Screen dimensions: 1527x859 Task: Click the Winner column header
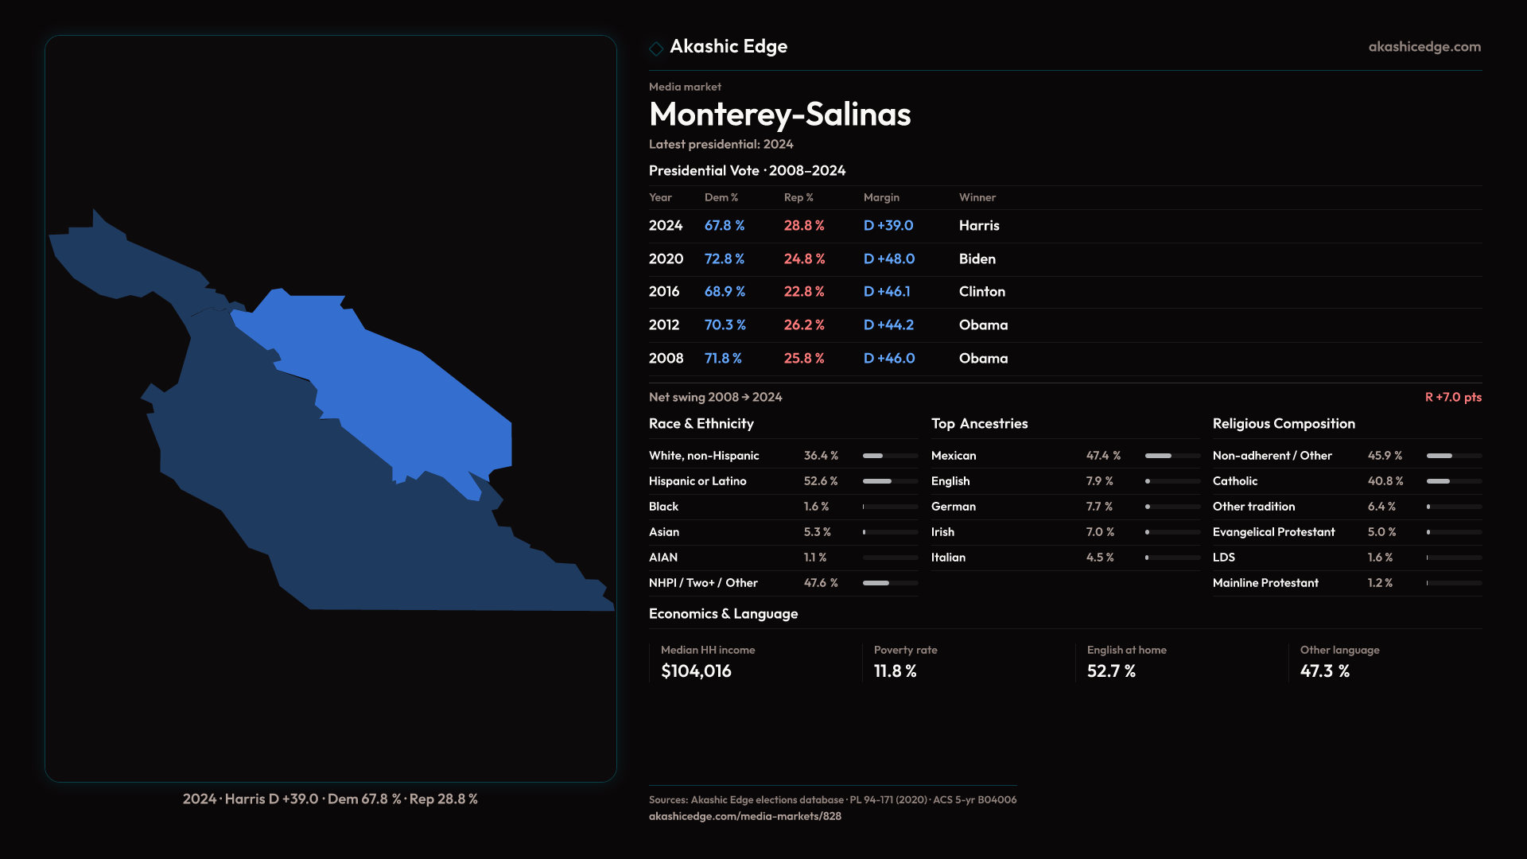[x=977, y=197]
